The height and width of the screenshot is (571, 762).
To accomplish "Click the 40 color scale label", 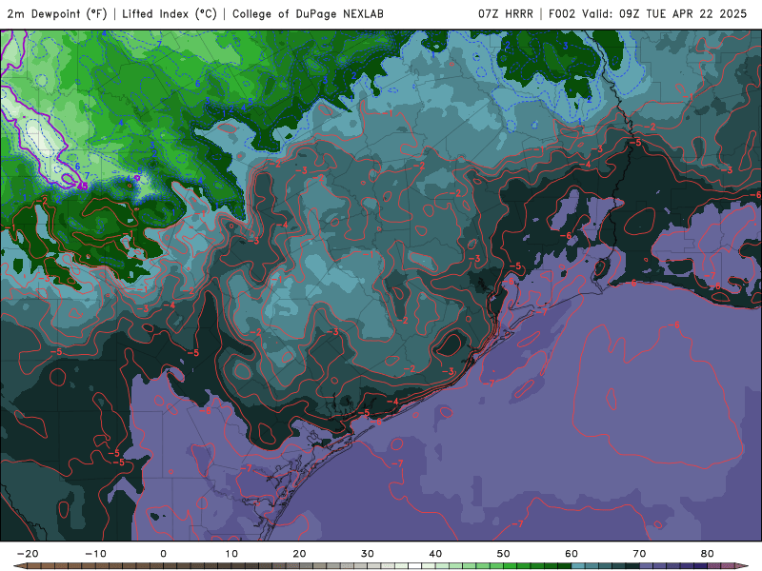I will 435,554.
